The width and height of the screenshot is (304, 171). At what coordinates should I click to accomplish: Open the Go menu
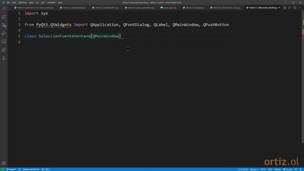tap(38, 2)
